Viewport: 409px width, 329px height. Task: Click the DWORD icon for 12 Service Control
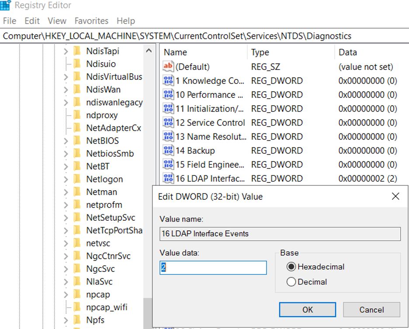coord(168,123)
